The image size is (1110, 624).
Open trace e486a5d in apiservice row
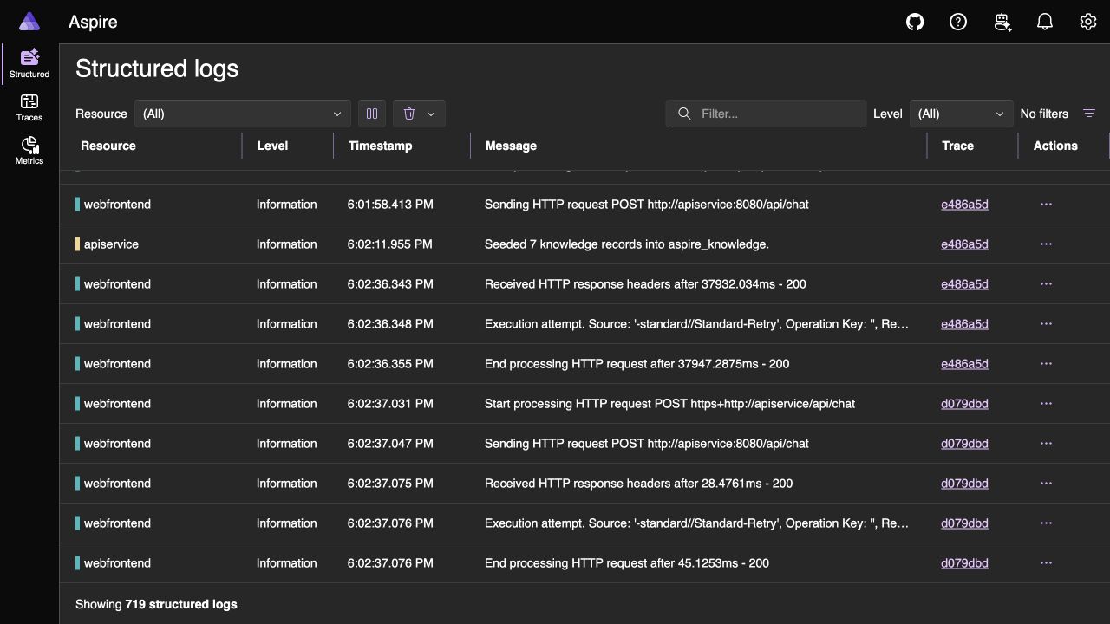click(964, 244)
